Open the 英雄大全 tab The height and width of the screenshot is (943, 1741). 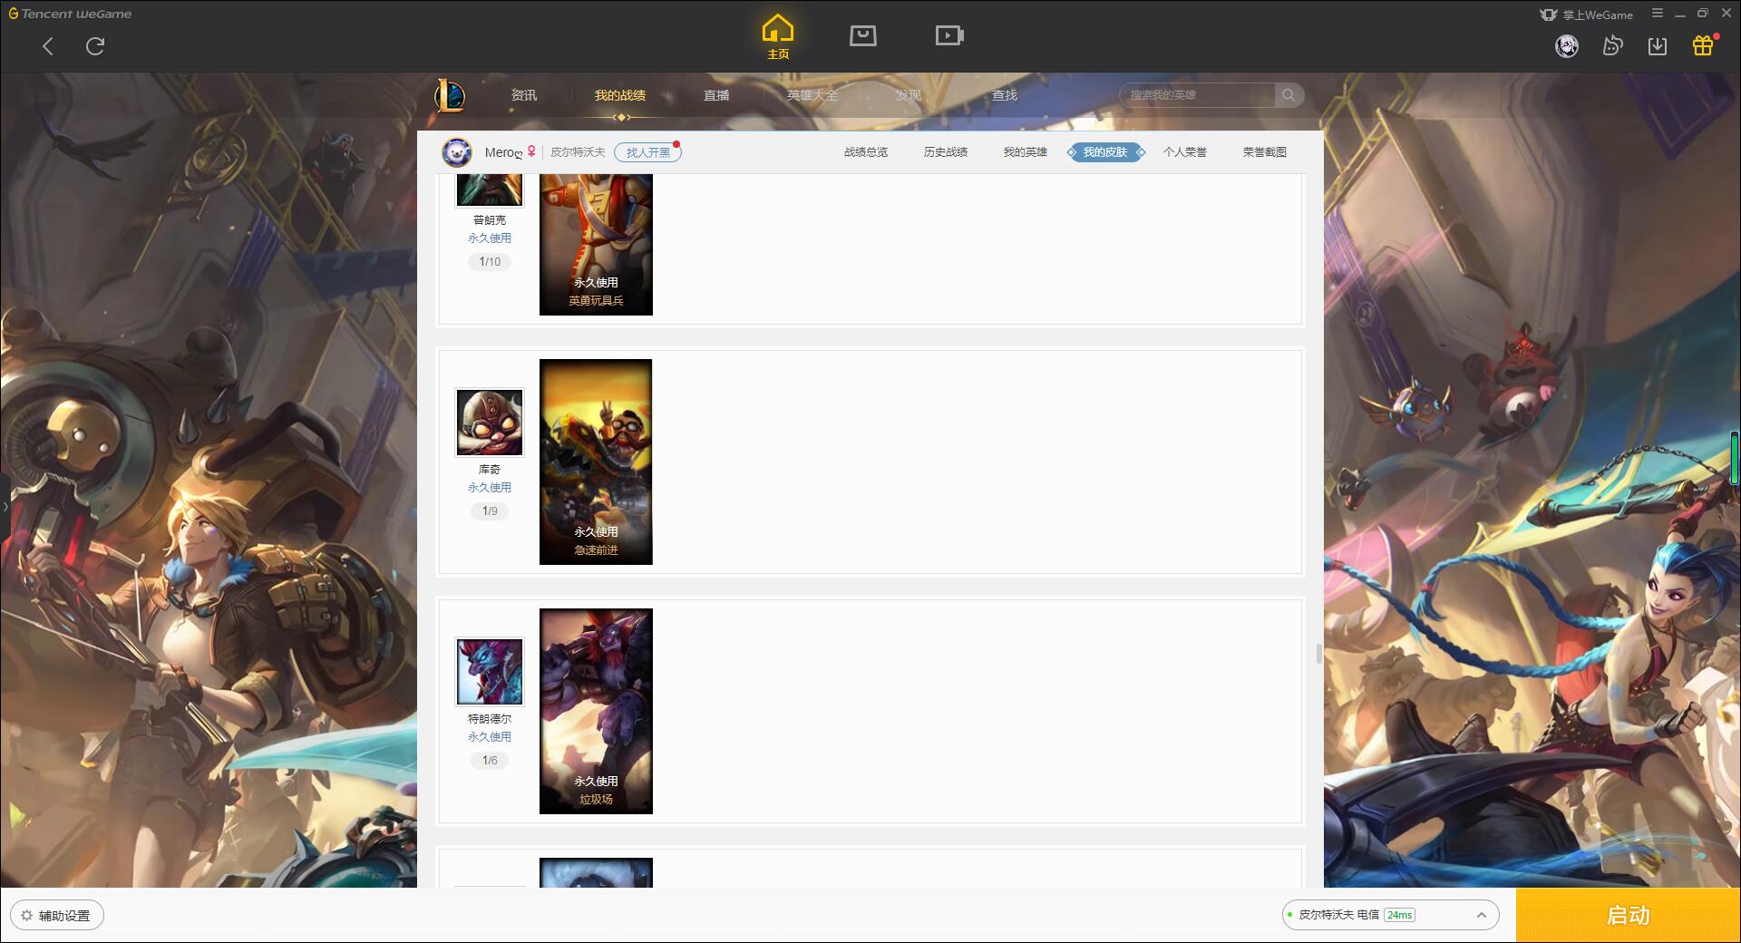812,95
